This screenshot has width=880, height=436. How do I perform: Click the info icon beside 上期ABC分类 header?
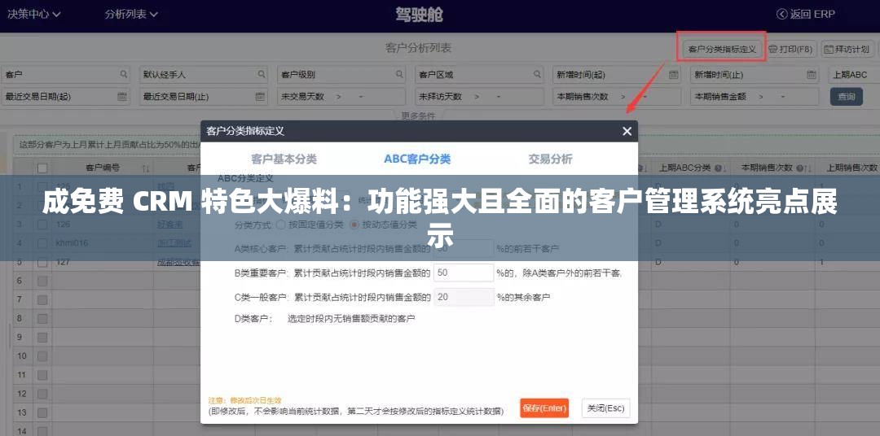(x=719, y=168)
